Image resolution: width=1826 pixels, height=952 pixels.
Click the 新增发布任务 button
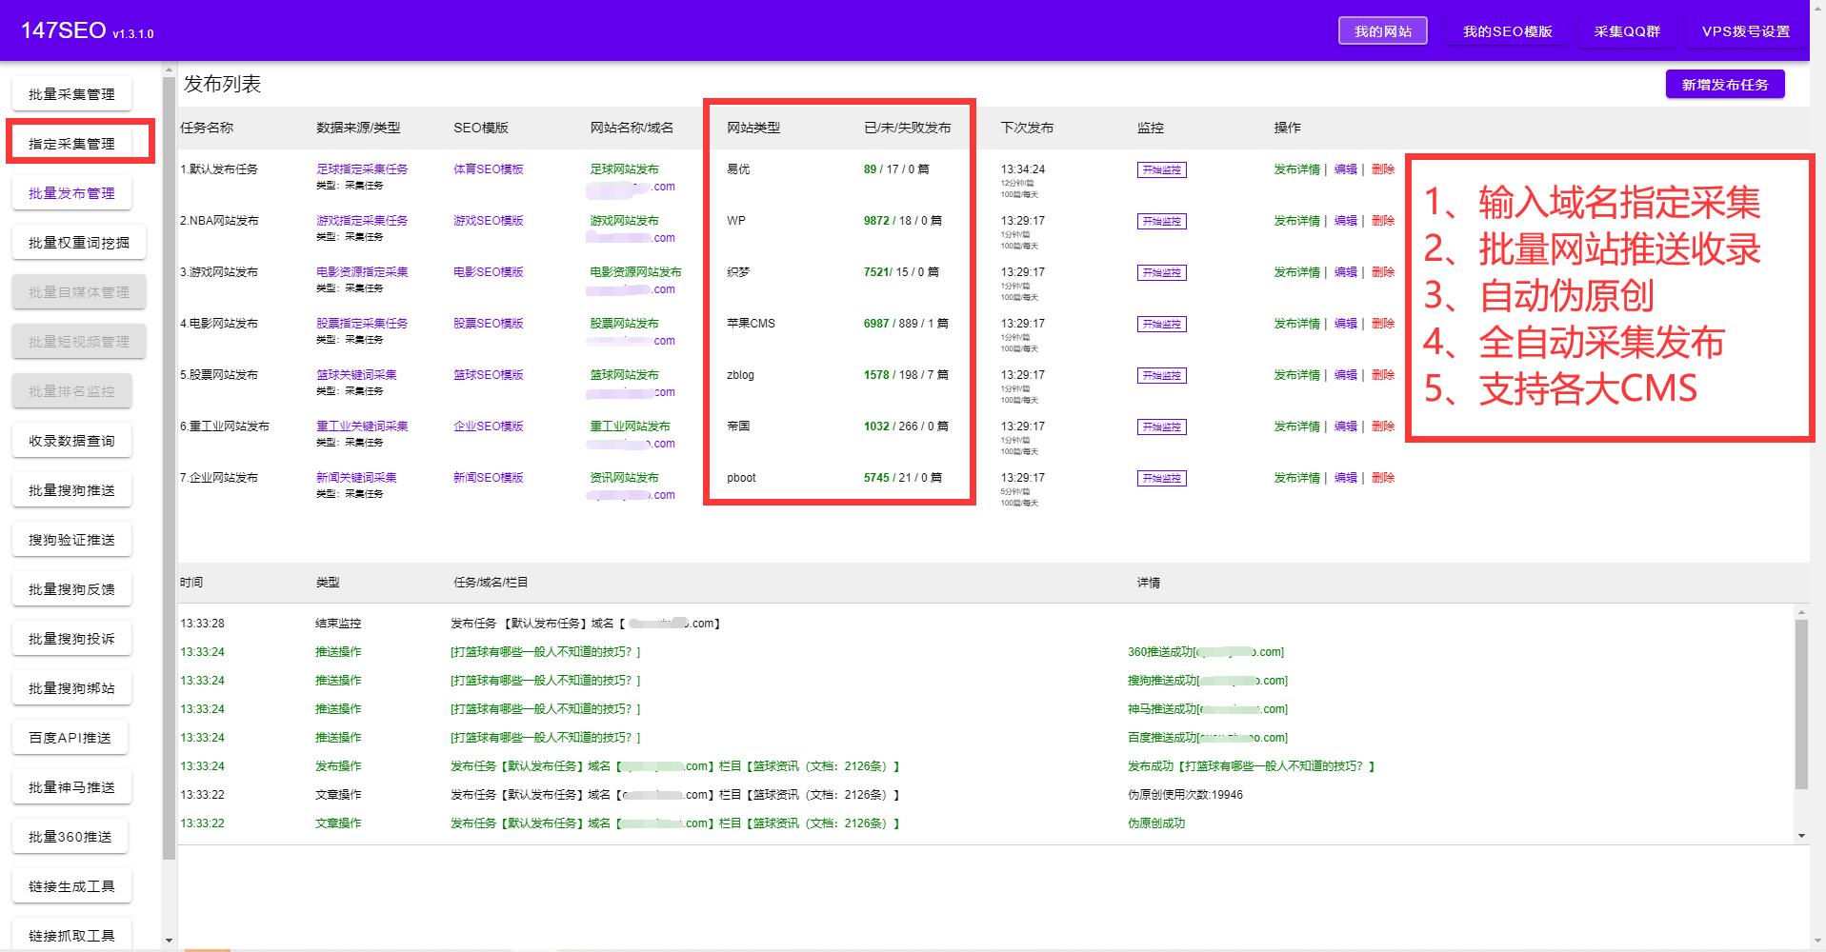[1723, 84]
